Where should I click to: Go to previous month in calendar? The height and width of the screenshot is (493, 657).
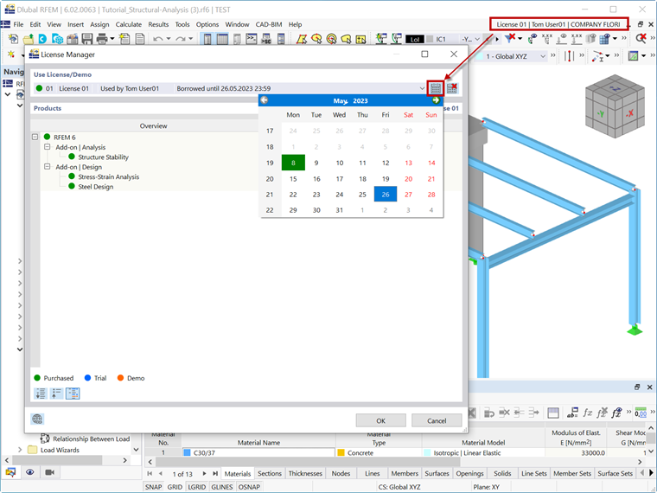[265, 100]
